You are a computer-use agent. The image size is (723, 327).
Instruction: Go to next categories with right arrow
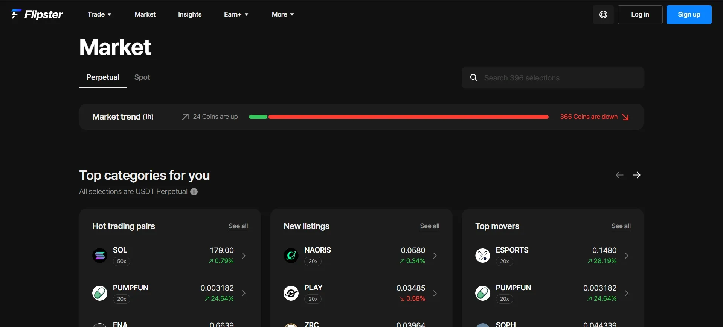point(636,175)
